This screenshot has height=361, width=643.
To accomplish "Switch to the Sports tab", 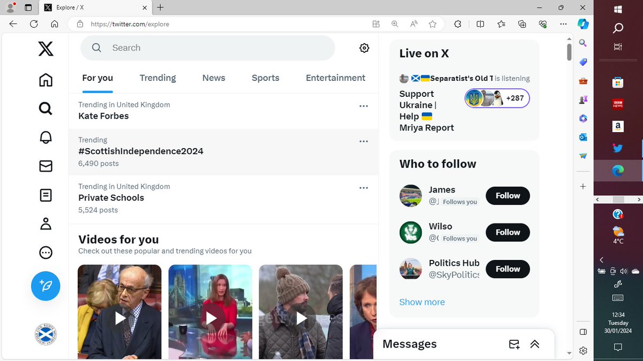I will [265, 78].
